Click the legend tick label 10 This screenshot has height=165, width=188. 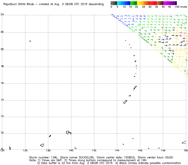tap(124, 7)
